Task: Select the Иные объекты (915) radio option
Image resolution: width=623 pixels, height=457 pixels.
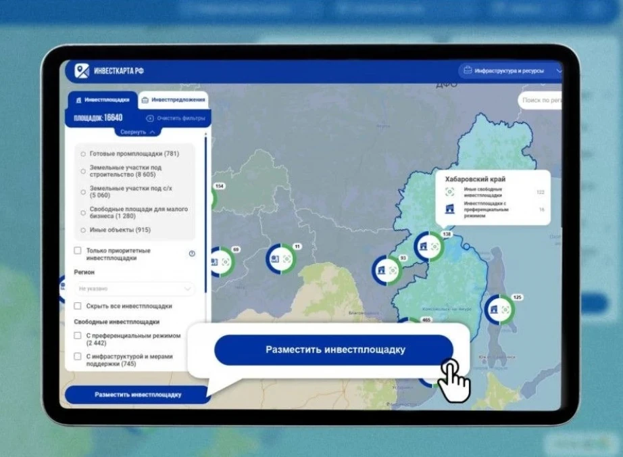Action: pyautogui.click(x=83, y=231)
